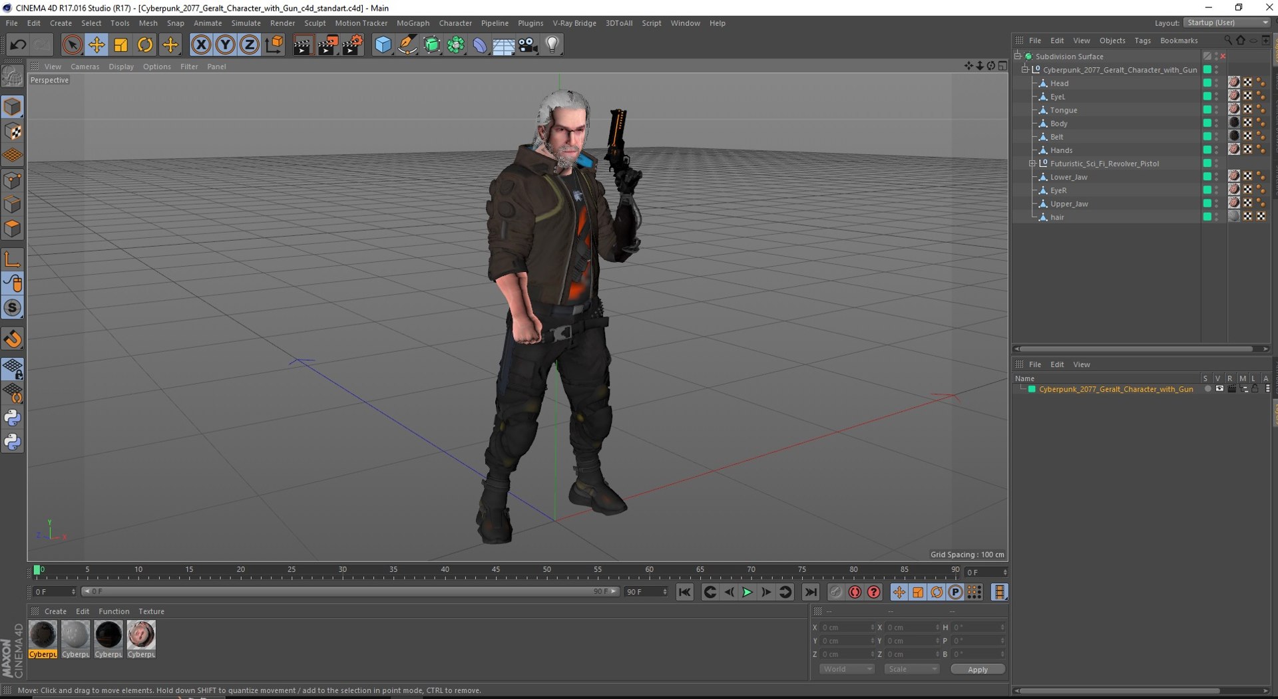Open Edit Render Settings
Screen dimensions: 1278x699
(x=352, y=45)
